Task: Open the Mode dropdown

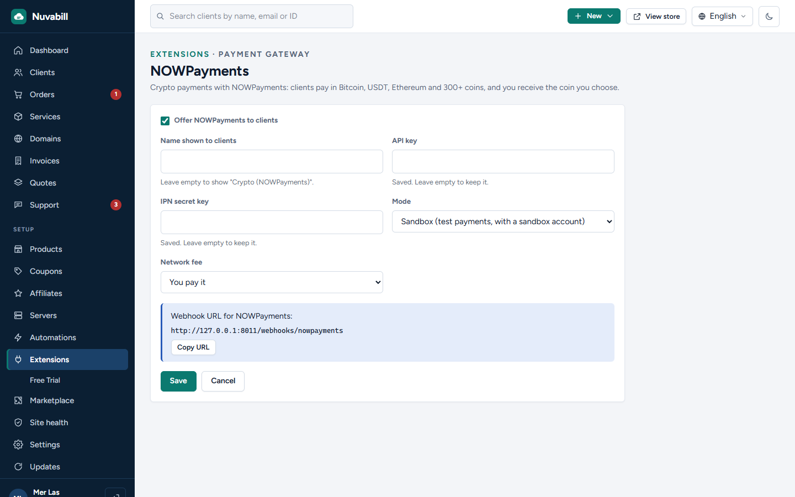Action: coord(503,221)
